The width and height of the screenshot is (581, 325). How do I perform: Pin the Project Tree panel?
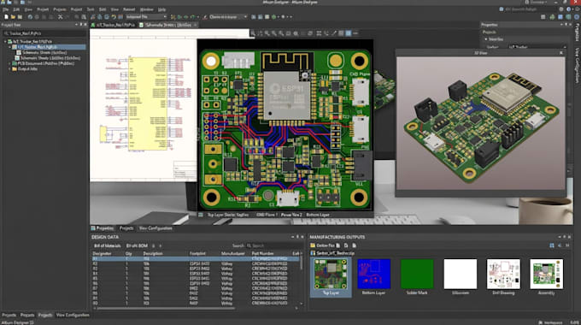(x=81, y=25)
